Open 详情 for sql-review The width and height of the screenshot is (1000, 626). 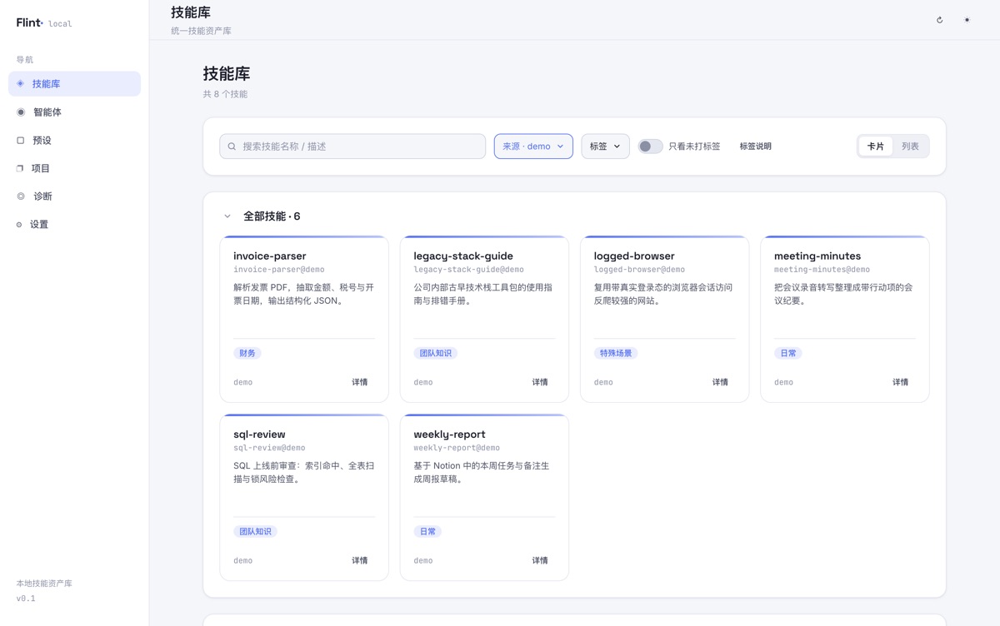click(360, 560)
